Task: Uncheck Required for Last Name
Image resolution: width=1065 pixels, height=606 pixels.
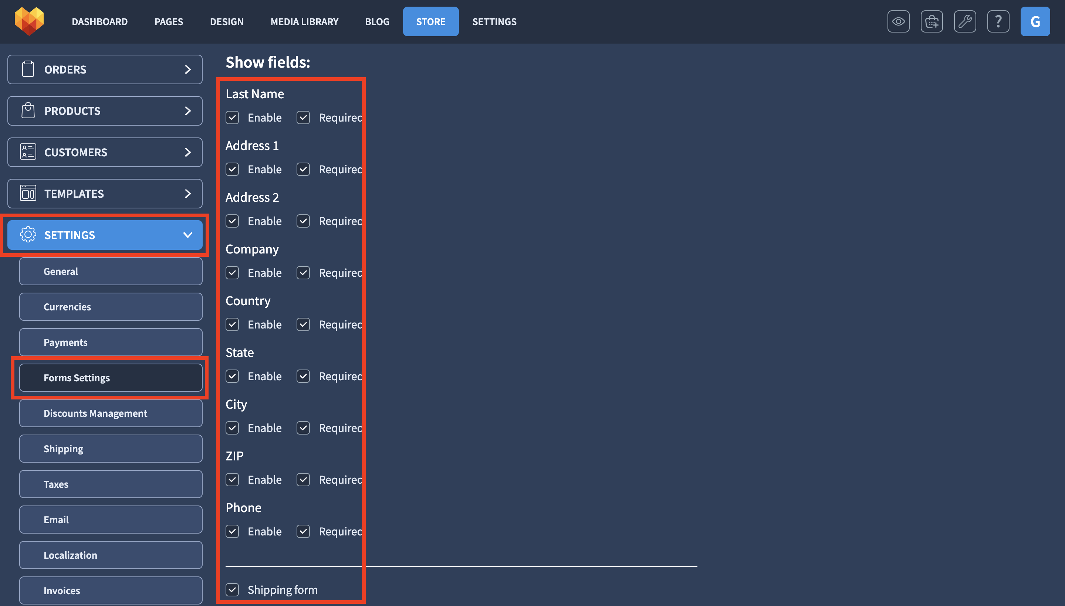Action: tap(303, 118)
